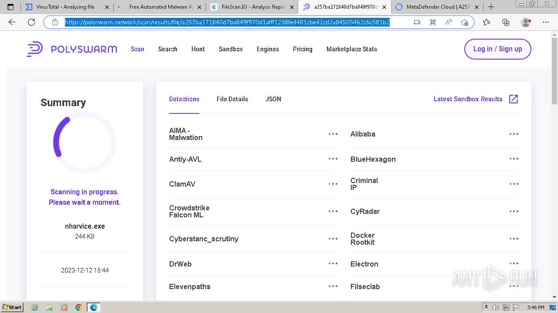This screenshot has height=313, width=558.
Task: Open the Hunt nav item
Action: point(198,49)
